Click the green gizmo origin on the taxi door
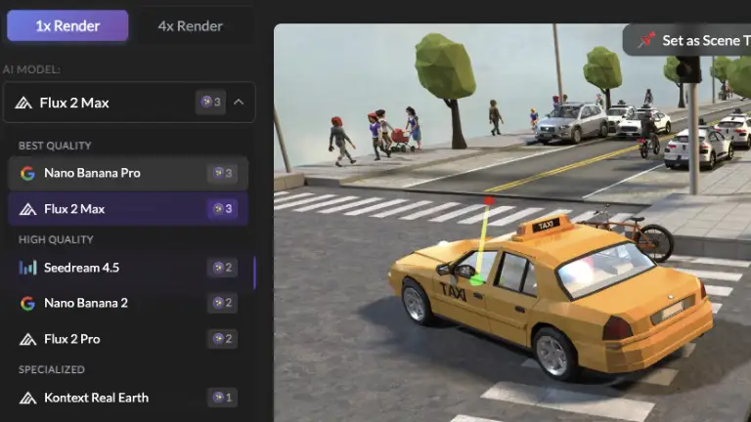The width and height of the screenshot is (751, 422). pyautogui.click(x=476, y=280)
